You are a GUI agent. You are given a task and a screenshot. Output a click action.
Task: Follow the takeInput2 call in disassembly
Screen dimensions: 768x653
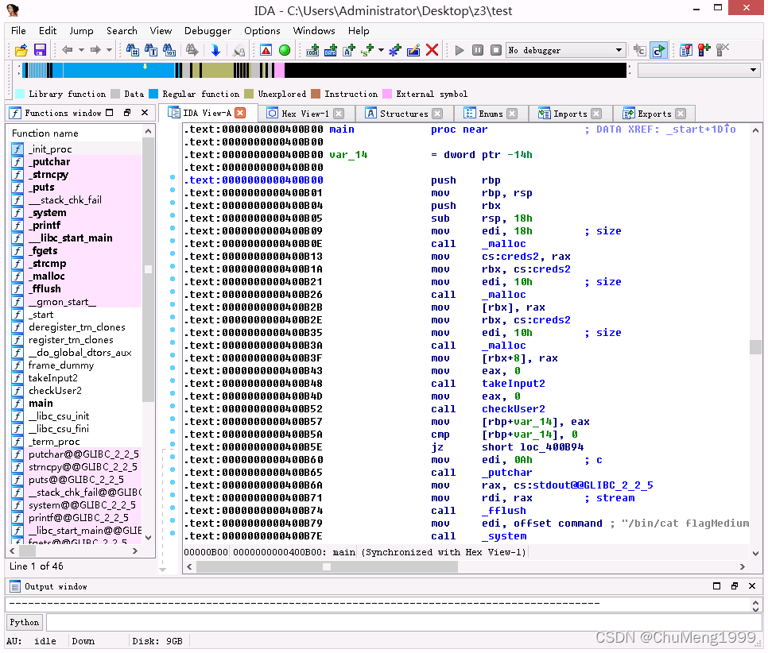[514, 384]
